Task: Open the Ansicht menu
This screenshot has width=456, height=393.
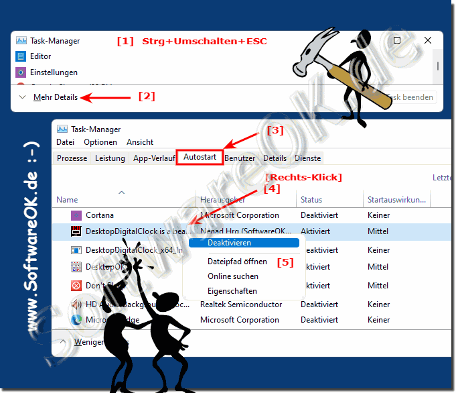Action: point(140,142)
